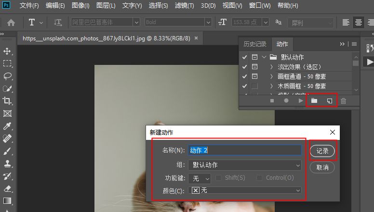The width and height of the screenshot is (374, 212).
Task: Click the center align text icon
Action: [x=358, y=23]
